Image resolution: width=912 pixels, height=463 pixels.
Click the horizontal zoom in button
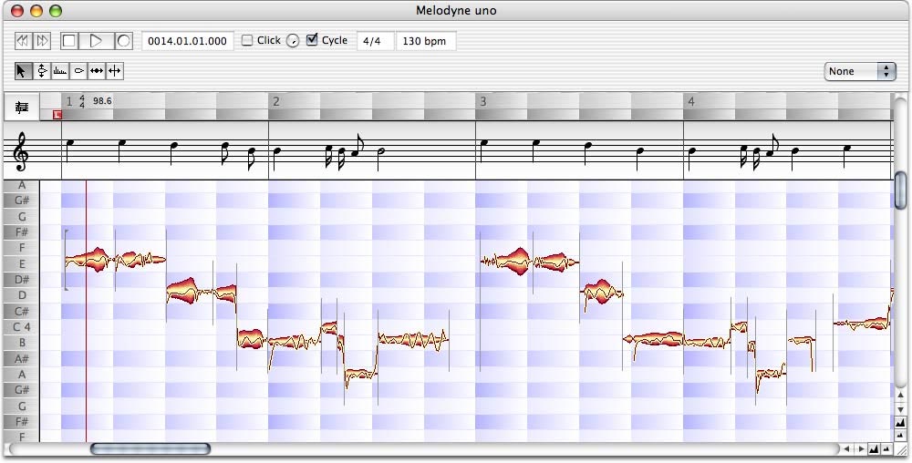pos(875,449)
